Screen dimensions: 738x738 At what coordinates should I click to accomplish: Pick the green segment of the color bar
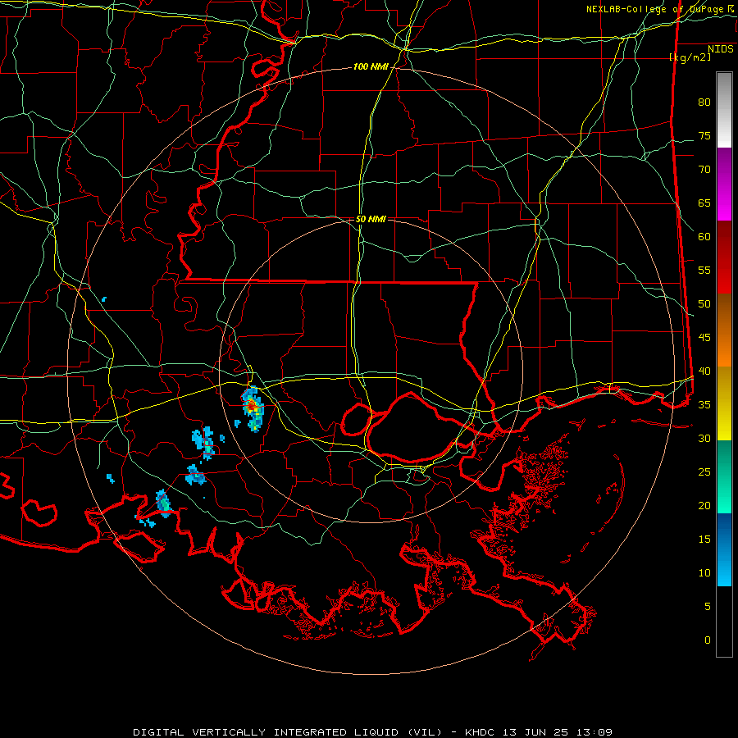point(724,476)
